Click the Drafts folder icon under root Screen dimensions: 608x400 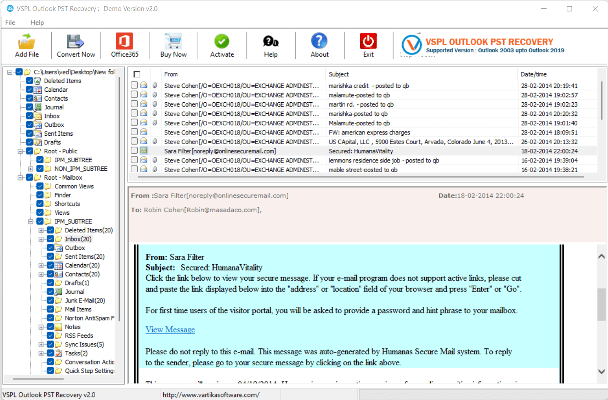click(x=38, y=142)
